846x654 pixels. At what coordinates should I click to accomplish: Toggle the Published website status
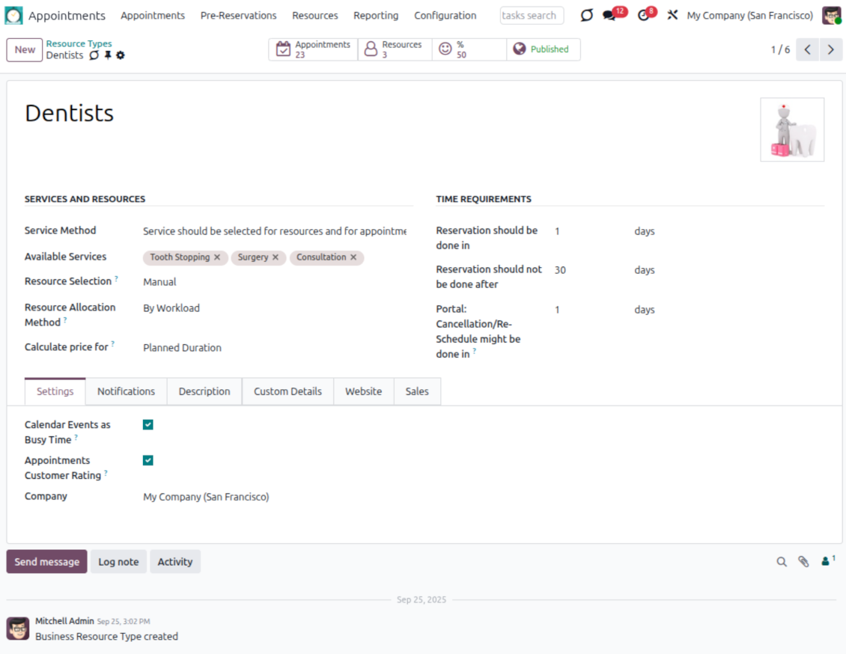[542, 49]
